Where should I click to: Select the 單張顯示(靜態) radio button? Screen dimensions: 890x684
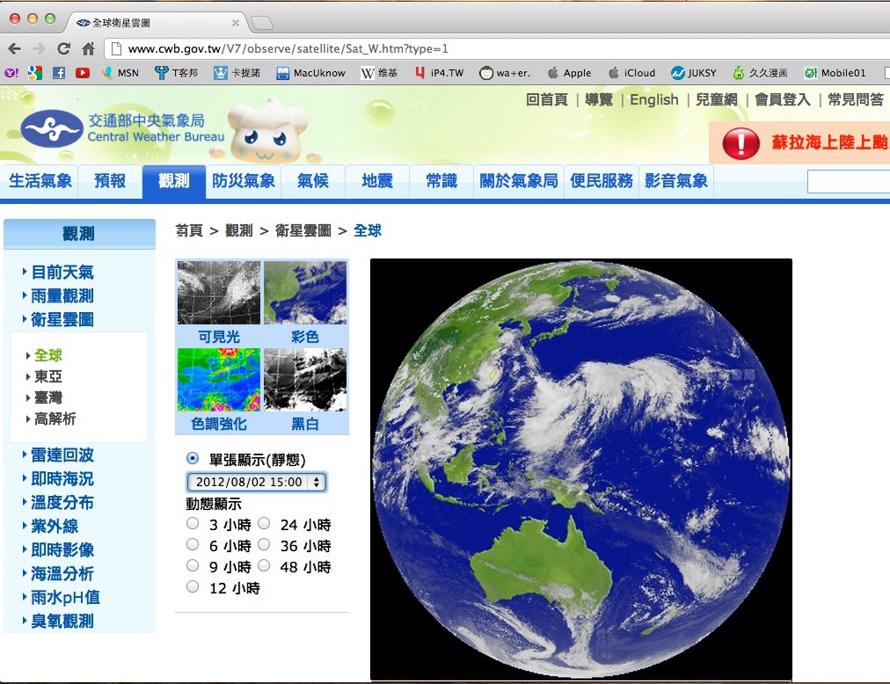tap(193, 458)
